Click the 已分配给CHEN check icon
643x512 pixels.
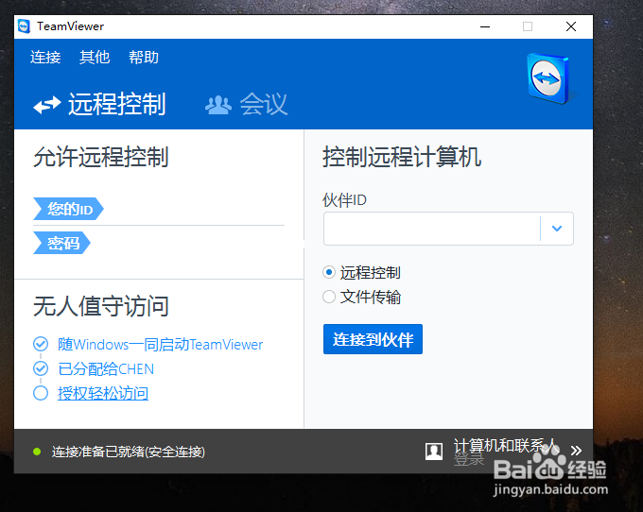pyautogui.click(x=41, y=368)
